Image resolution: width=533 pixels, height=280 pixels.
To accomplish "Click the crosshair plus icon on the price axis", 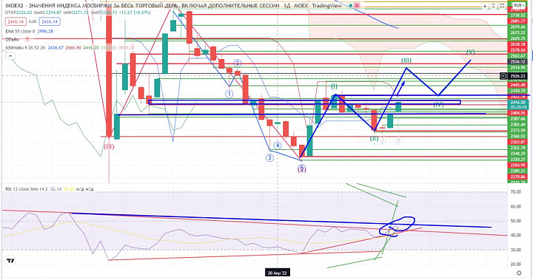I will pos(503,76).
